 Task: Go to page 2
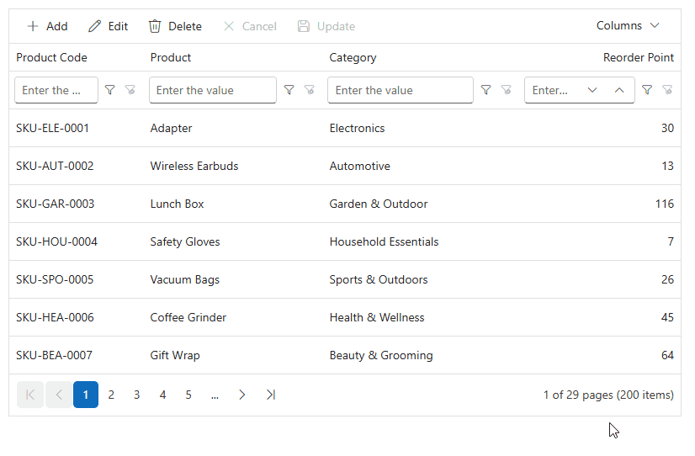pos(111,395)
